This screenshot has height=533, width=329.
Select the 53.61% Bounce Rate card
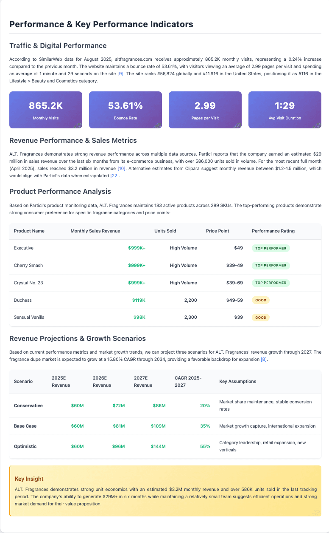(x=125, y=110)
